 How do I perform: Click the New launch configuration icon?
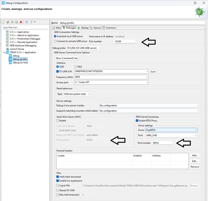[4, 22]
